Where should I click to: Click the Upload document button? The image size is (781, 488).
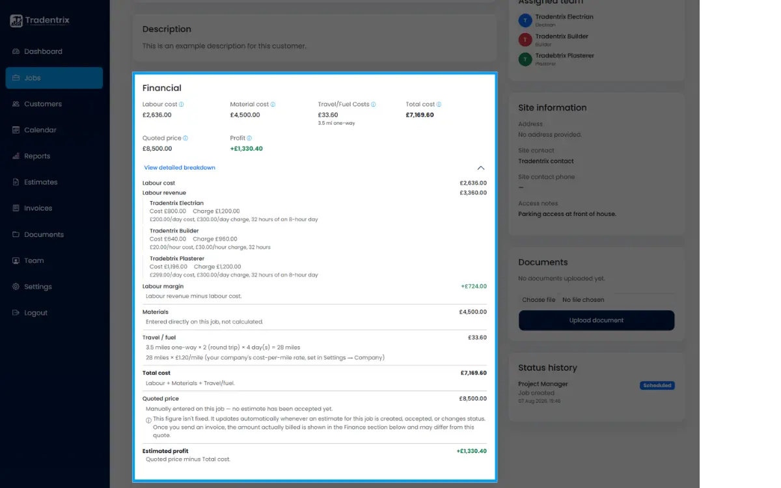pyautogui.click(x=596, y=320)
